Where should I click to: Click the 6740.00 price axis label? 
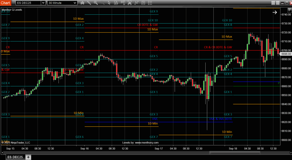click(286, 15)
